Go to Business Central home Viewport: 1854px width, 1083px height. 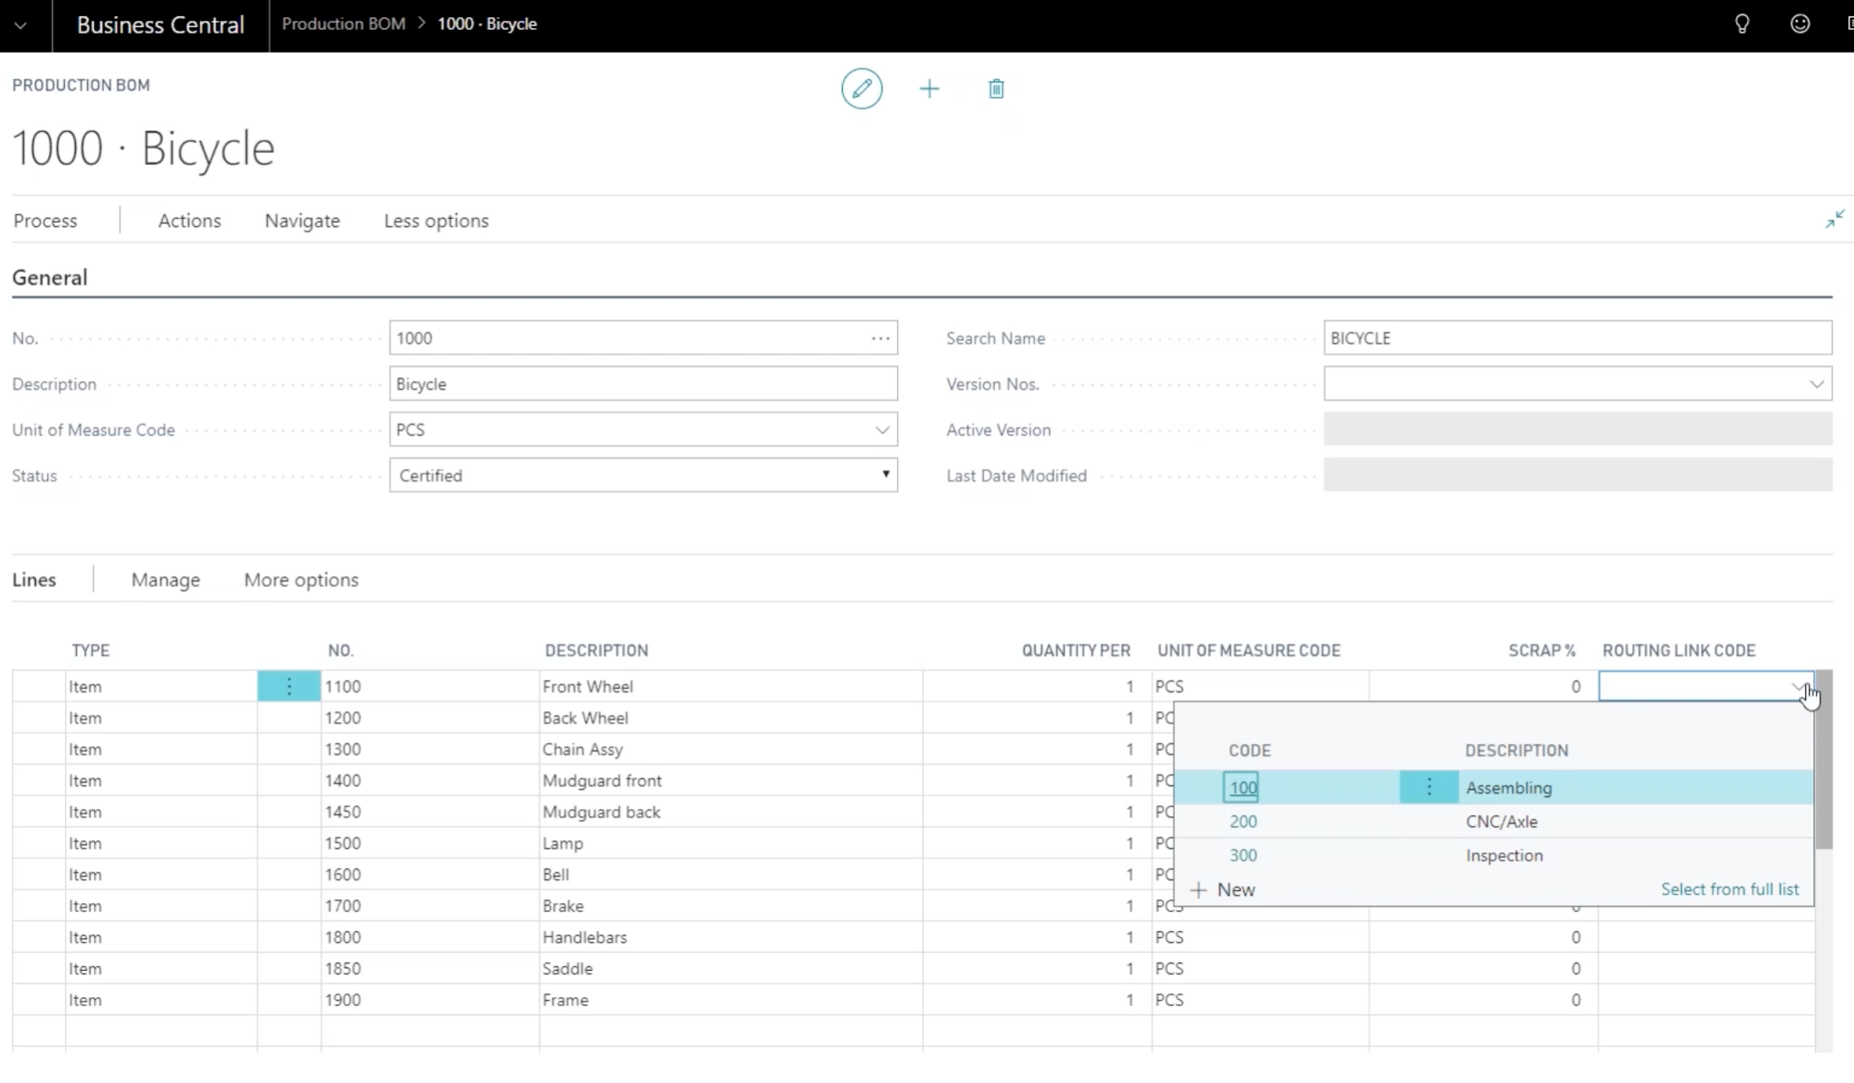(160, 25)
